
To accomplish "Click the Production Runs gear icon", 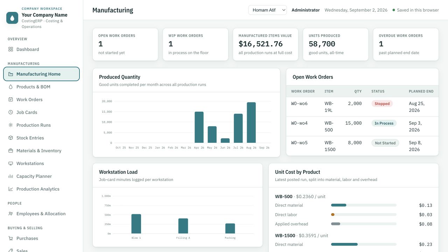I will tap(10, 125).
